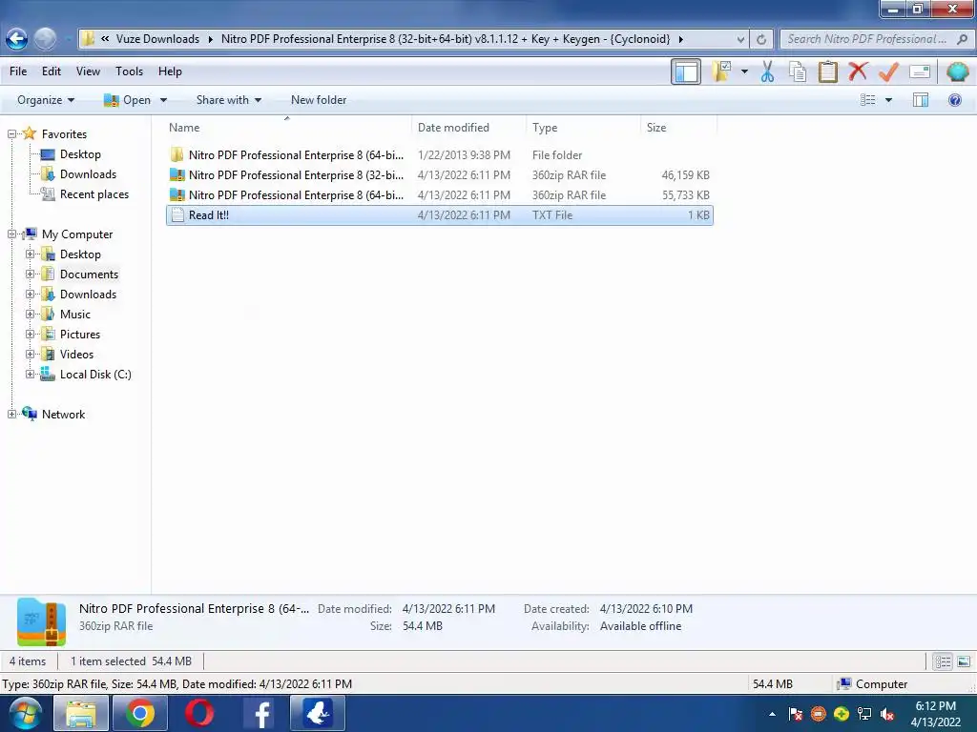Select Local Disk (C:) in the tree

coord(95,374)
